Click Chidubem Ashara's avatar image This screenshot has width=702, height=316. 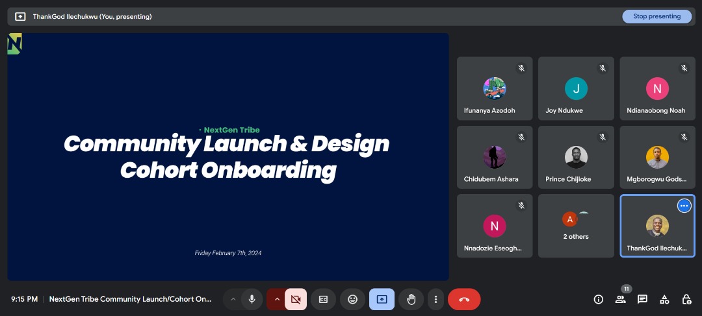tap(495, 157)
